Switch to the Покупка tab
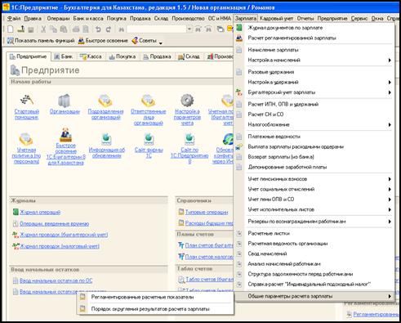The image size is (401, 323). 123,56
